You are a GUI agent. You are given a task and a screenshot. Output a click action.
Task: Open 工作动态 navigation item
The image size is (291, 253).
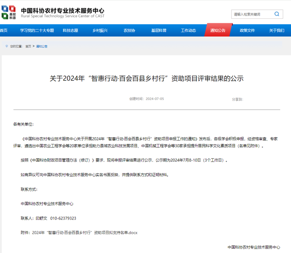[188, 30]
